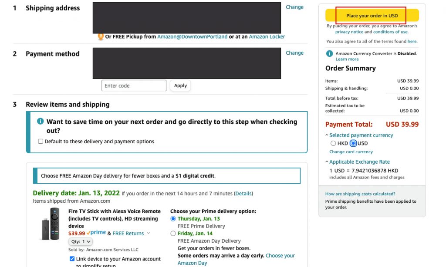Select the USD payment currency radio button
Screen dimensions: 446x267
[x=353, y=143]
